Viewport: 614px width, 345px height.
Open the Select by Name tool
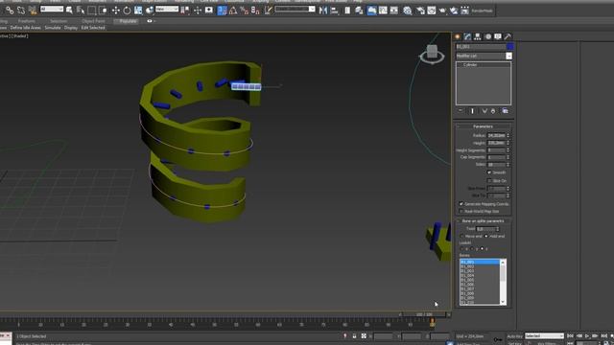click(81, 11)
